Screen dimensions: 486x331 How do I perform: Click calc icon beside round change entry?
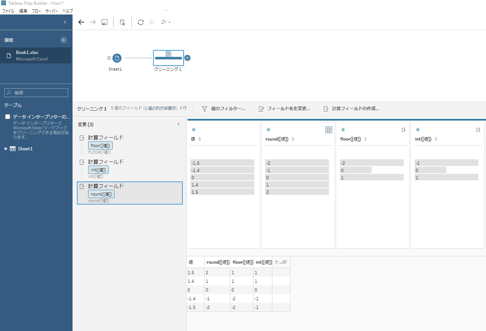coord(82,187)
